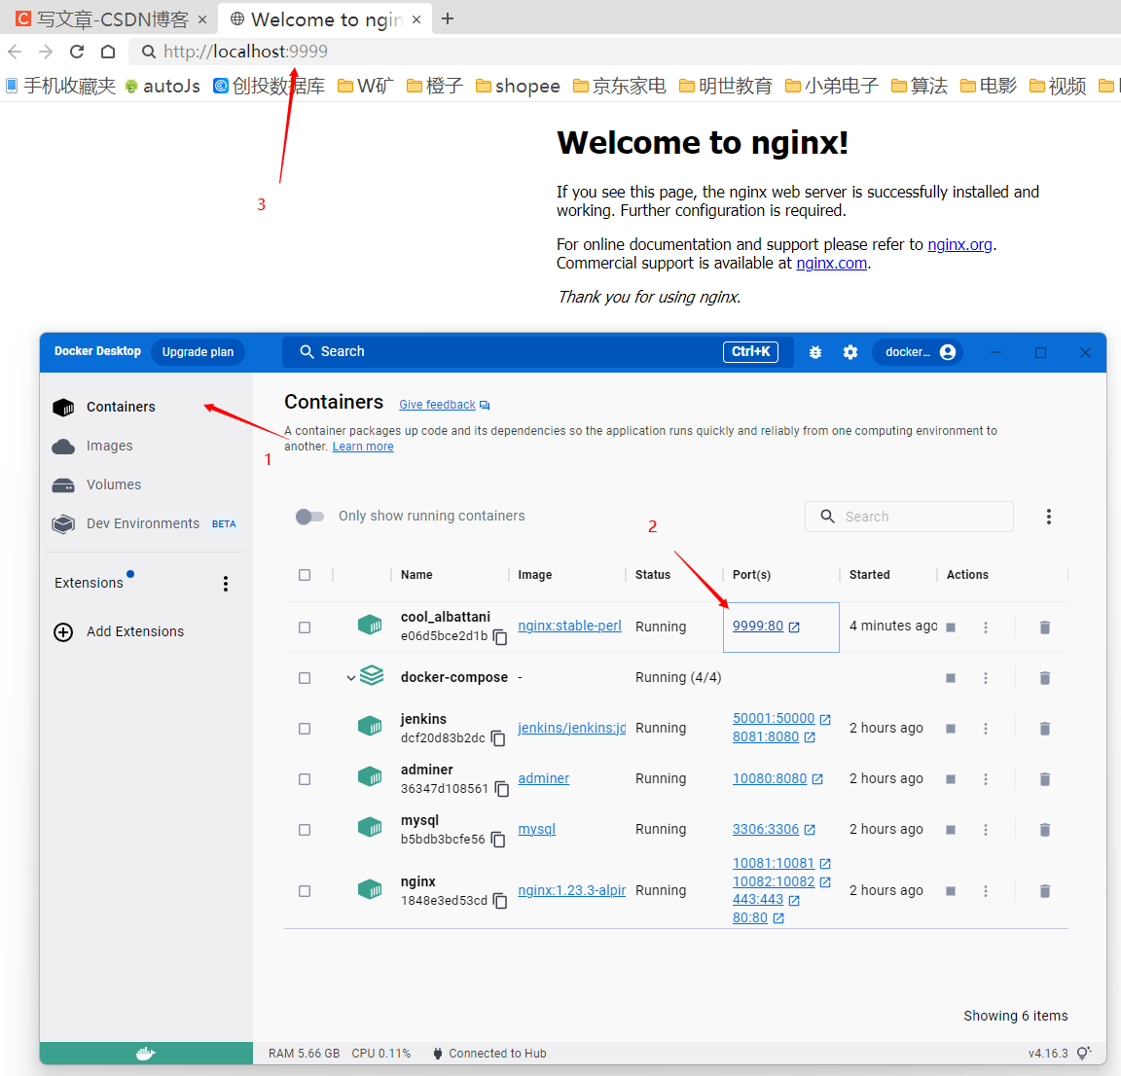Copy mysql container ID b5bdb3bcfe56
This screenshot has height=1076, width=1121.
click(x=498, y=840)
